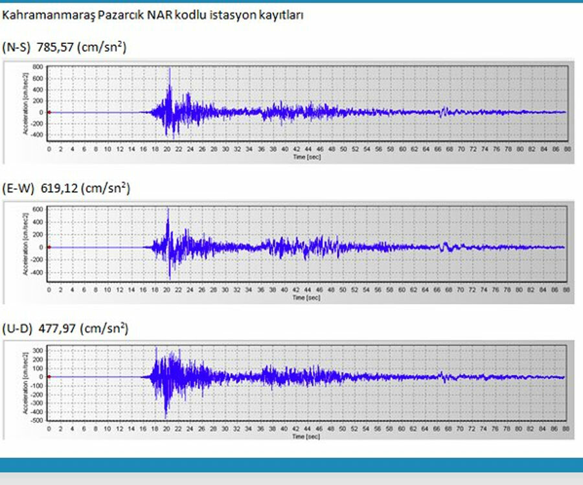The image size is (583, 485).
Task: Click the highest peak of E-W waveform
Action: click(x=168, y=210)
